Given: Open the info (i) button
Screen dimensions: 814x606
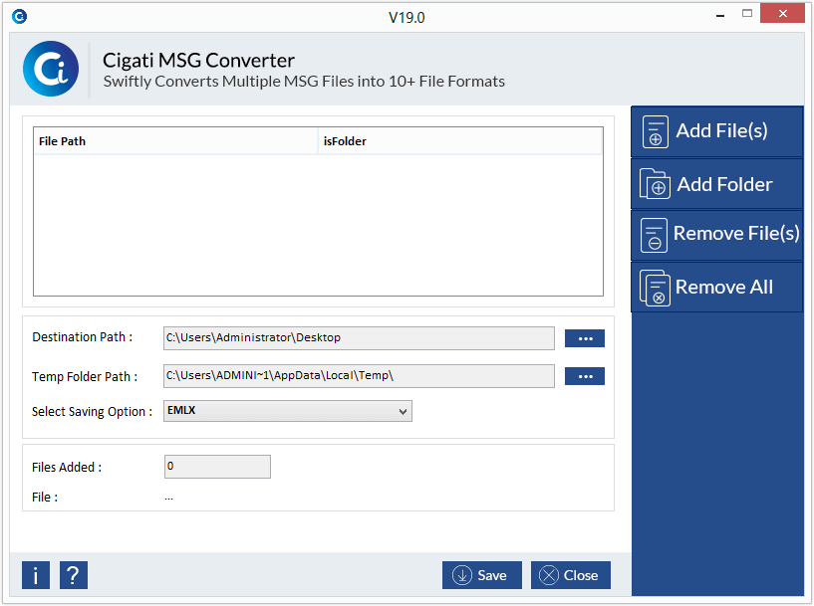Looking at the screenshot, I should 36,575.
